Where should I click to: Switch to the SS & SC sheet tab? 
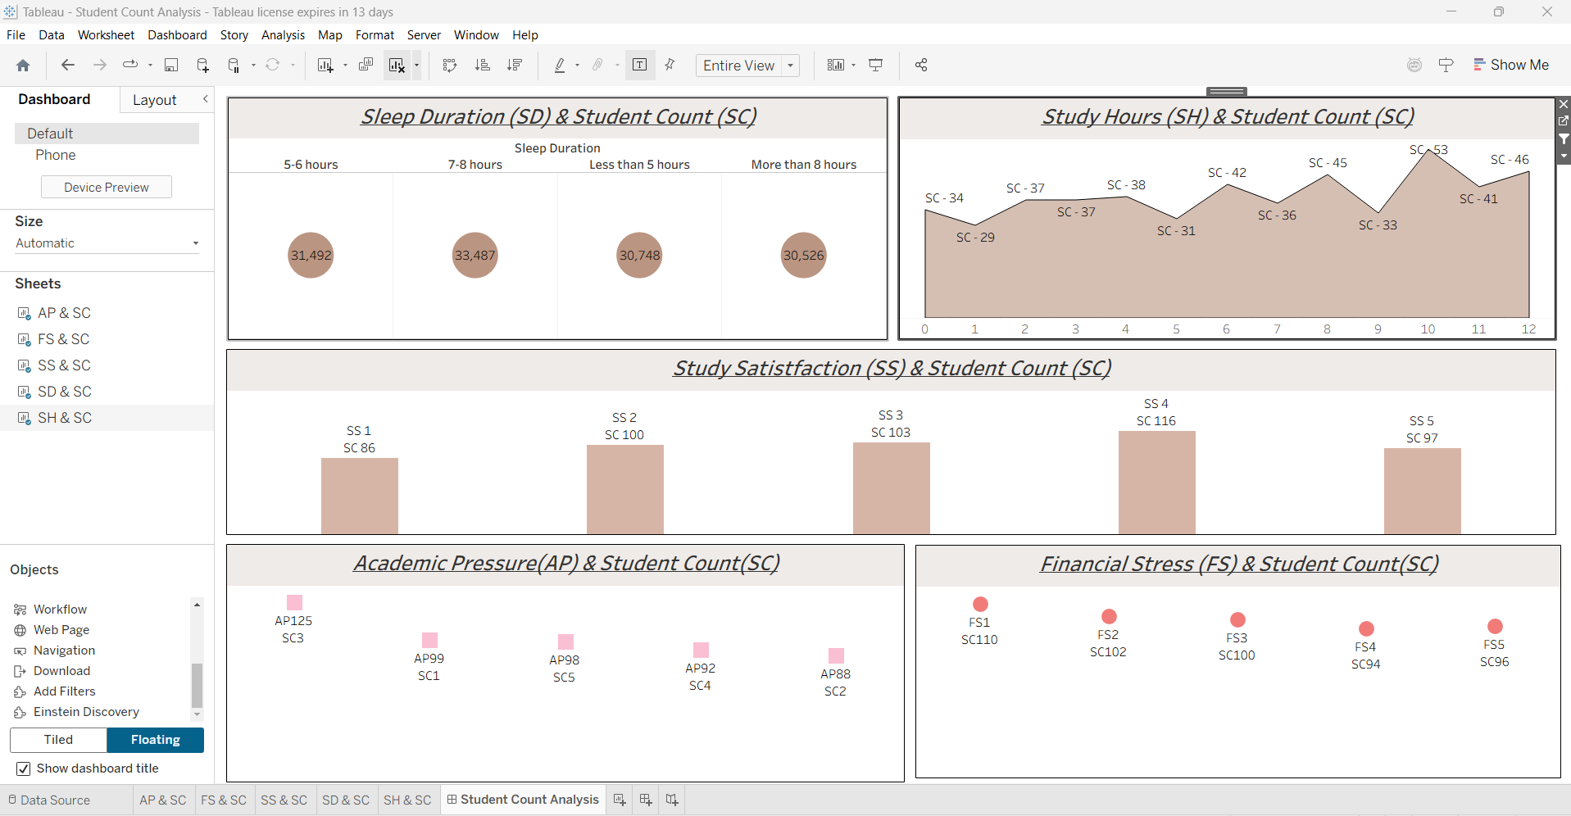284,800
